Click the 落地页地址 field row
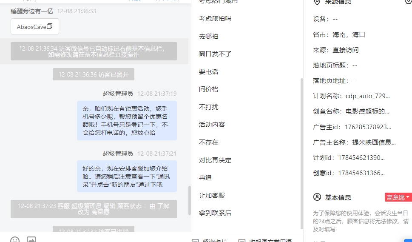The width and height of the screenshot is (412, 242). 335,81
